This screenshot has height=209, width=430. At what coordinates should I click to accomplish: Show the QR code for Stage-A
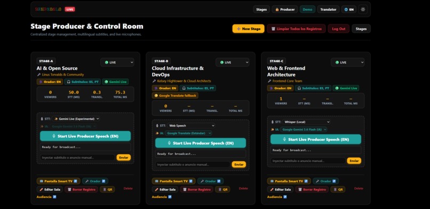(x=107, y=189)
